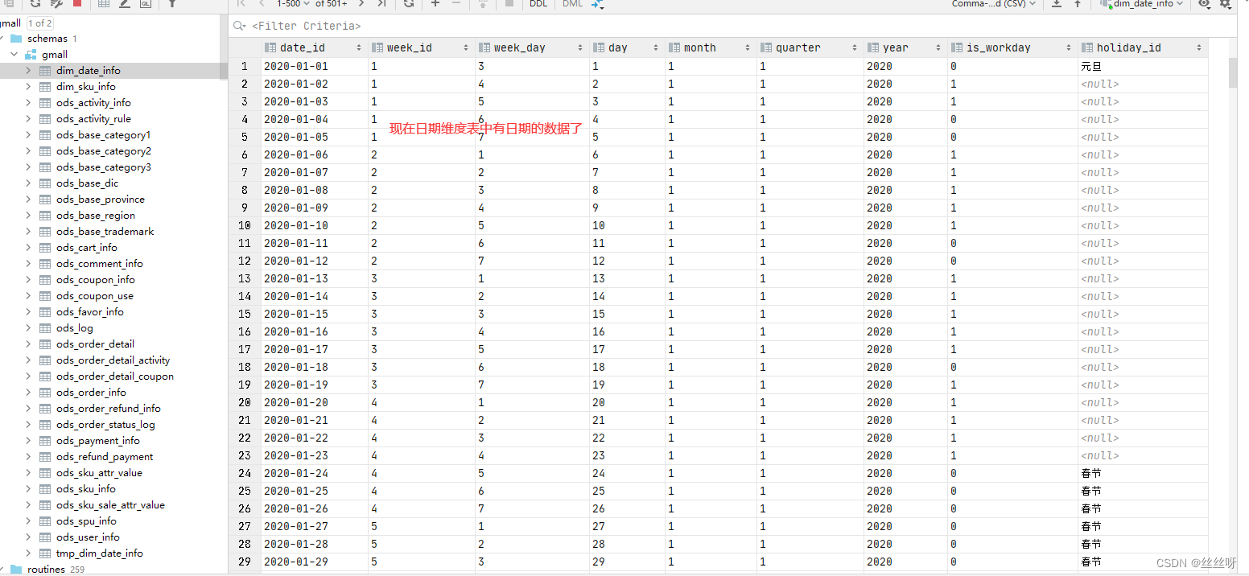Screen dimensions: 1249x576
Task: Click the routines folder icon
Action: tap(16, 569)
